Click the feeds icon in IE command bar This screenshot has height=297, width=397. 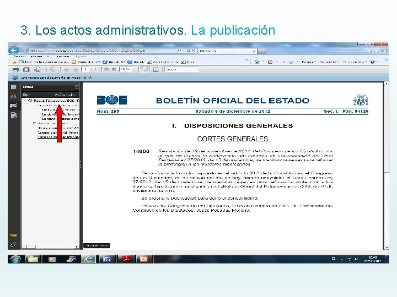tap(270, 62)
